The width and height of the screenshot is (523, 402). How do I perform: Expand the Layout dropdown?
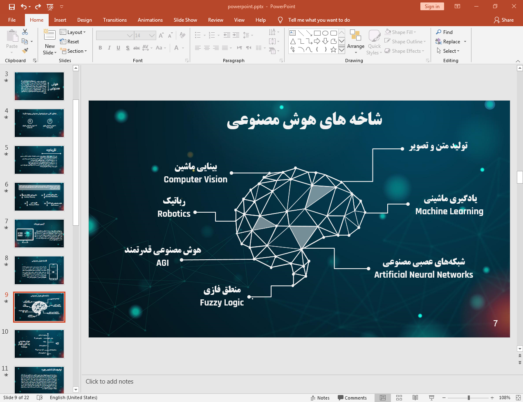click(73, 32)
